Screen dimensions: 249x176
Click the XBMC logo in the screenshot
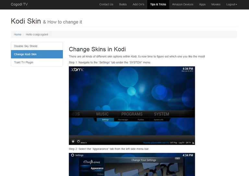77,69
